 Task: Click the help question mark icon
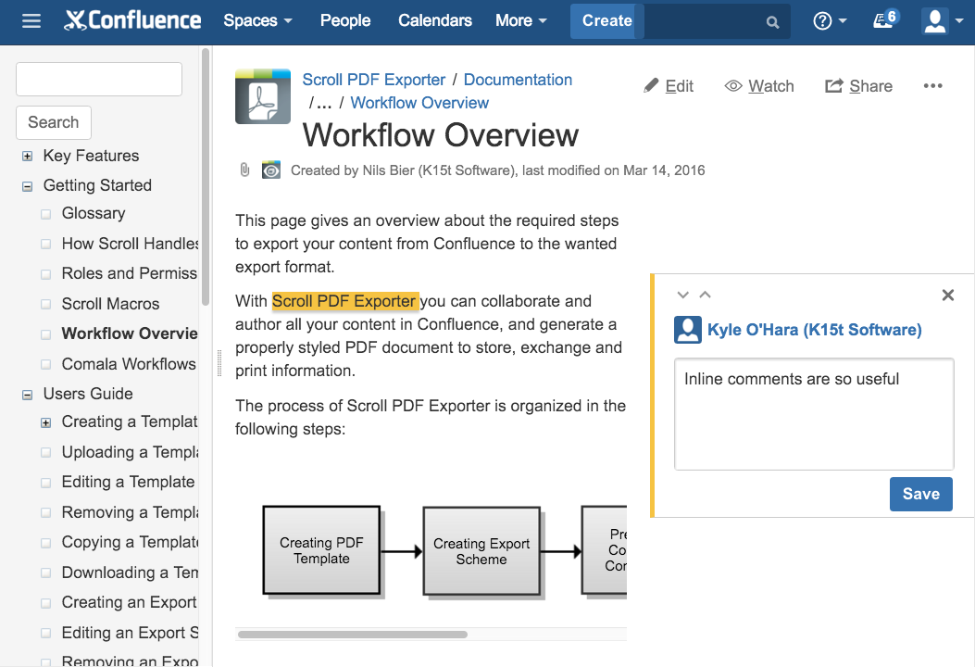(x=822, y=21)
